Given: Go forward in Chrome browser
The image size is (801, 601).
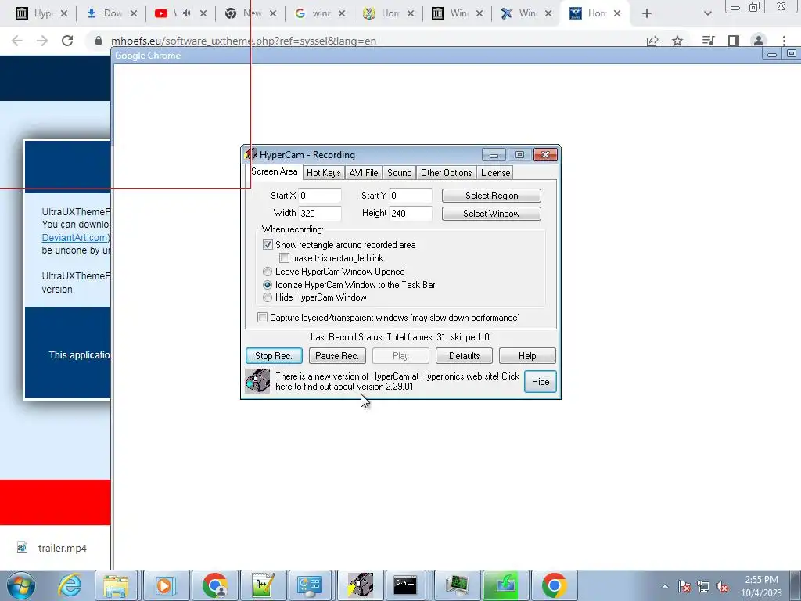Looking at the screenshot, I should [42, 41].
